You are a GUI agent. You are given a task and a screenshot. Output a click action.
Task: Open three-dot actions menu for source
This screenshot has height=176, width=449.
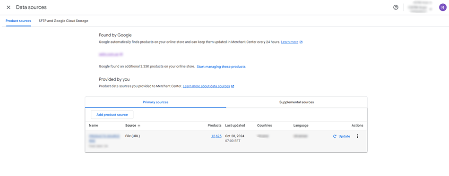pos(357,136)
